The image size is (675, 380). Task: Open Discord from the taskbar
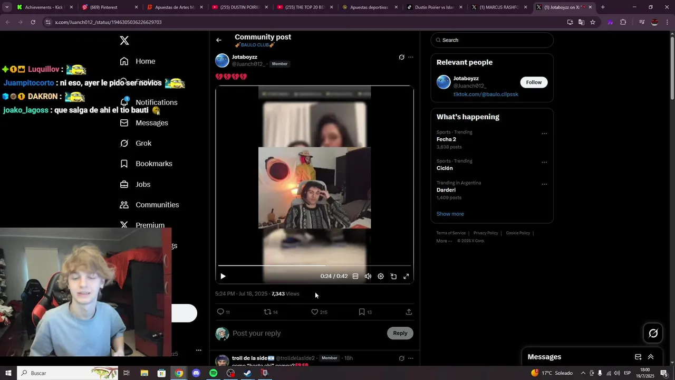point(196,373)
